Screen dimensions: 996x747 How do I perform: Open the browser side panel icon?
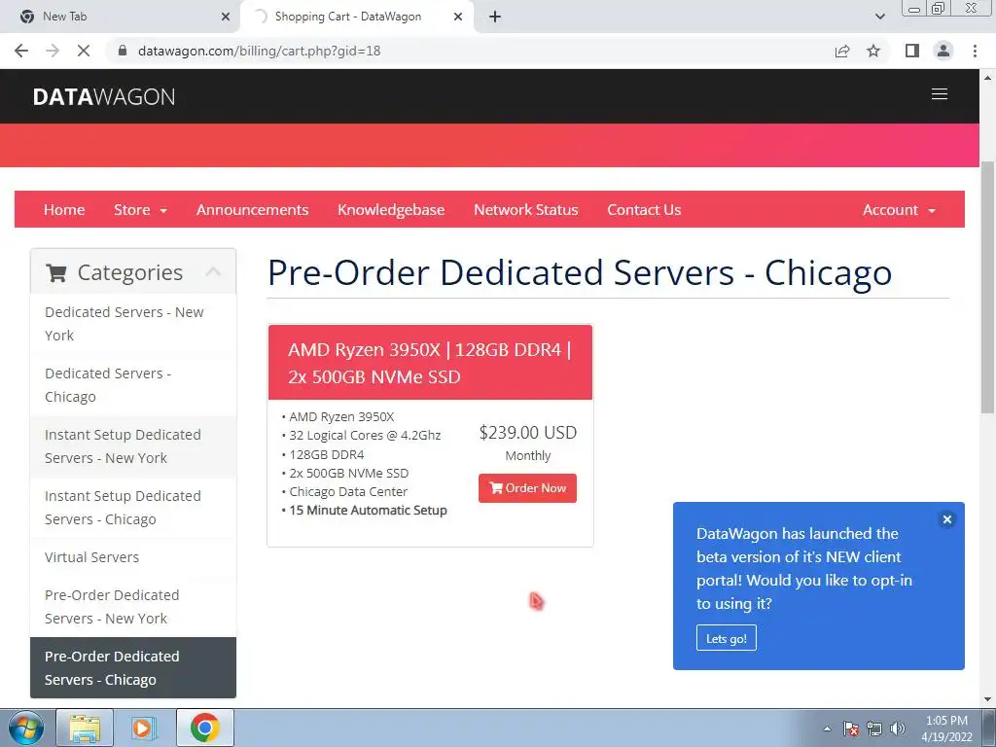click(x=912, y=51)
